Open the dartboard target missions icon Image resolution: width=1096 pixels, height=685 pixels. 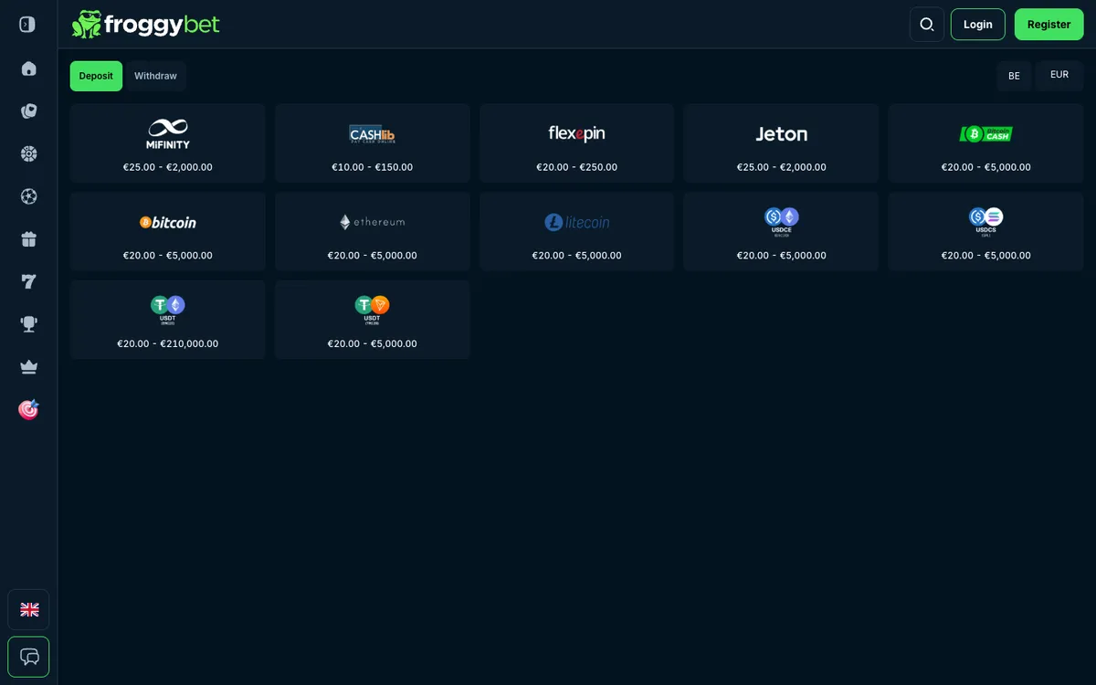point(28,409)
